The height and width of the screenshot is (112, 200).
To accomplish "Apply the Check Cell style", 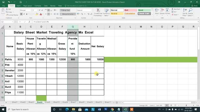I will [144, 14].
